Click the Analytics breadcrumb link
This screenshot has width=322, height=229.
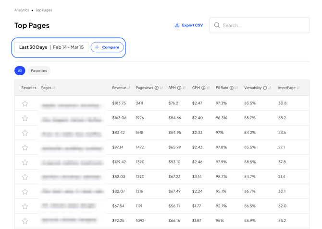coord(22,10)
